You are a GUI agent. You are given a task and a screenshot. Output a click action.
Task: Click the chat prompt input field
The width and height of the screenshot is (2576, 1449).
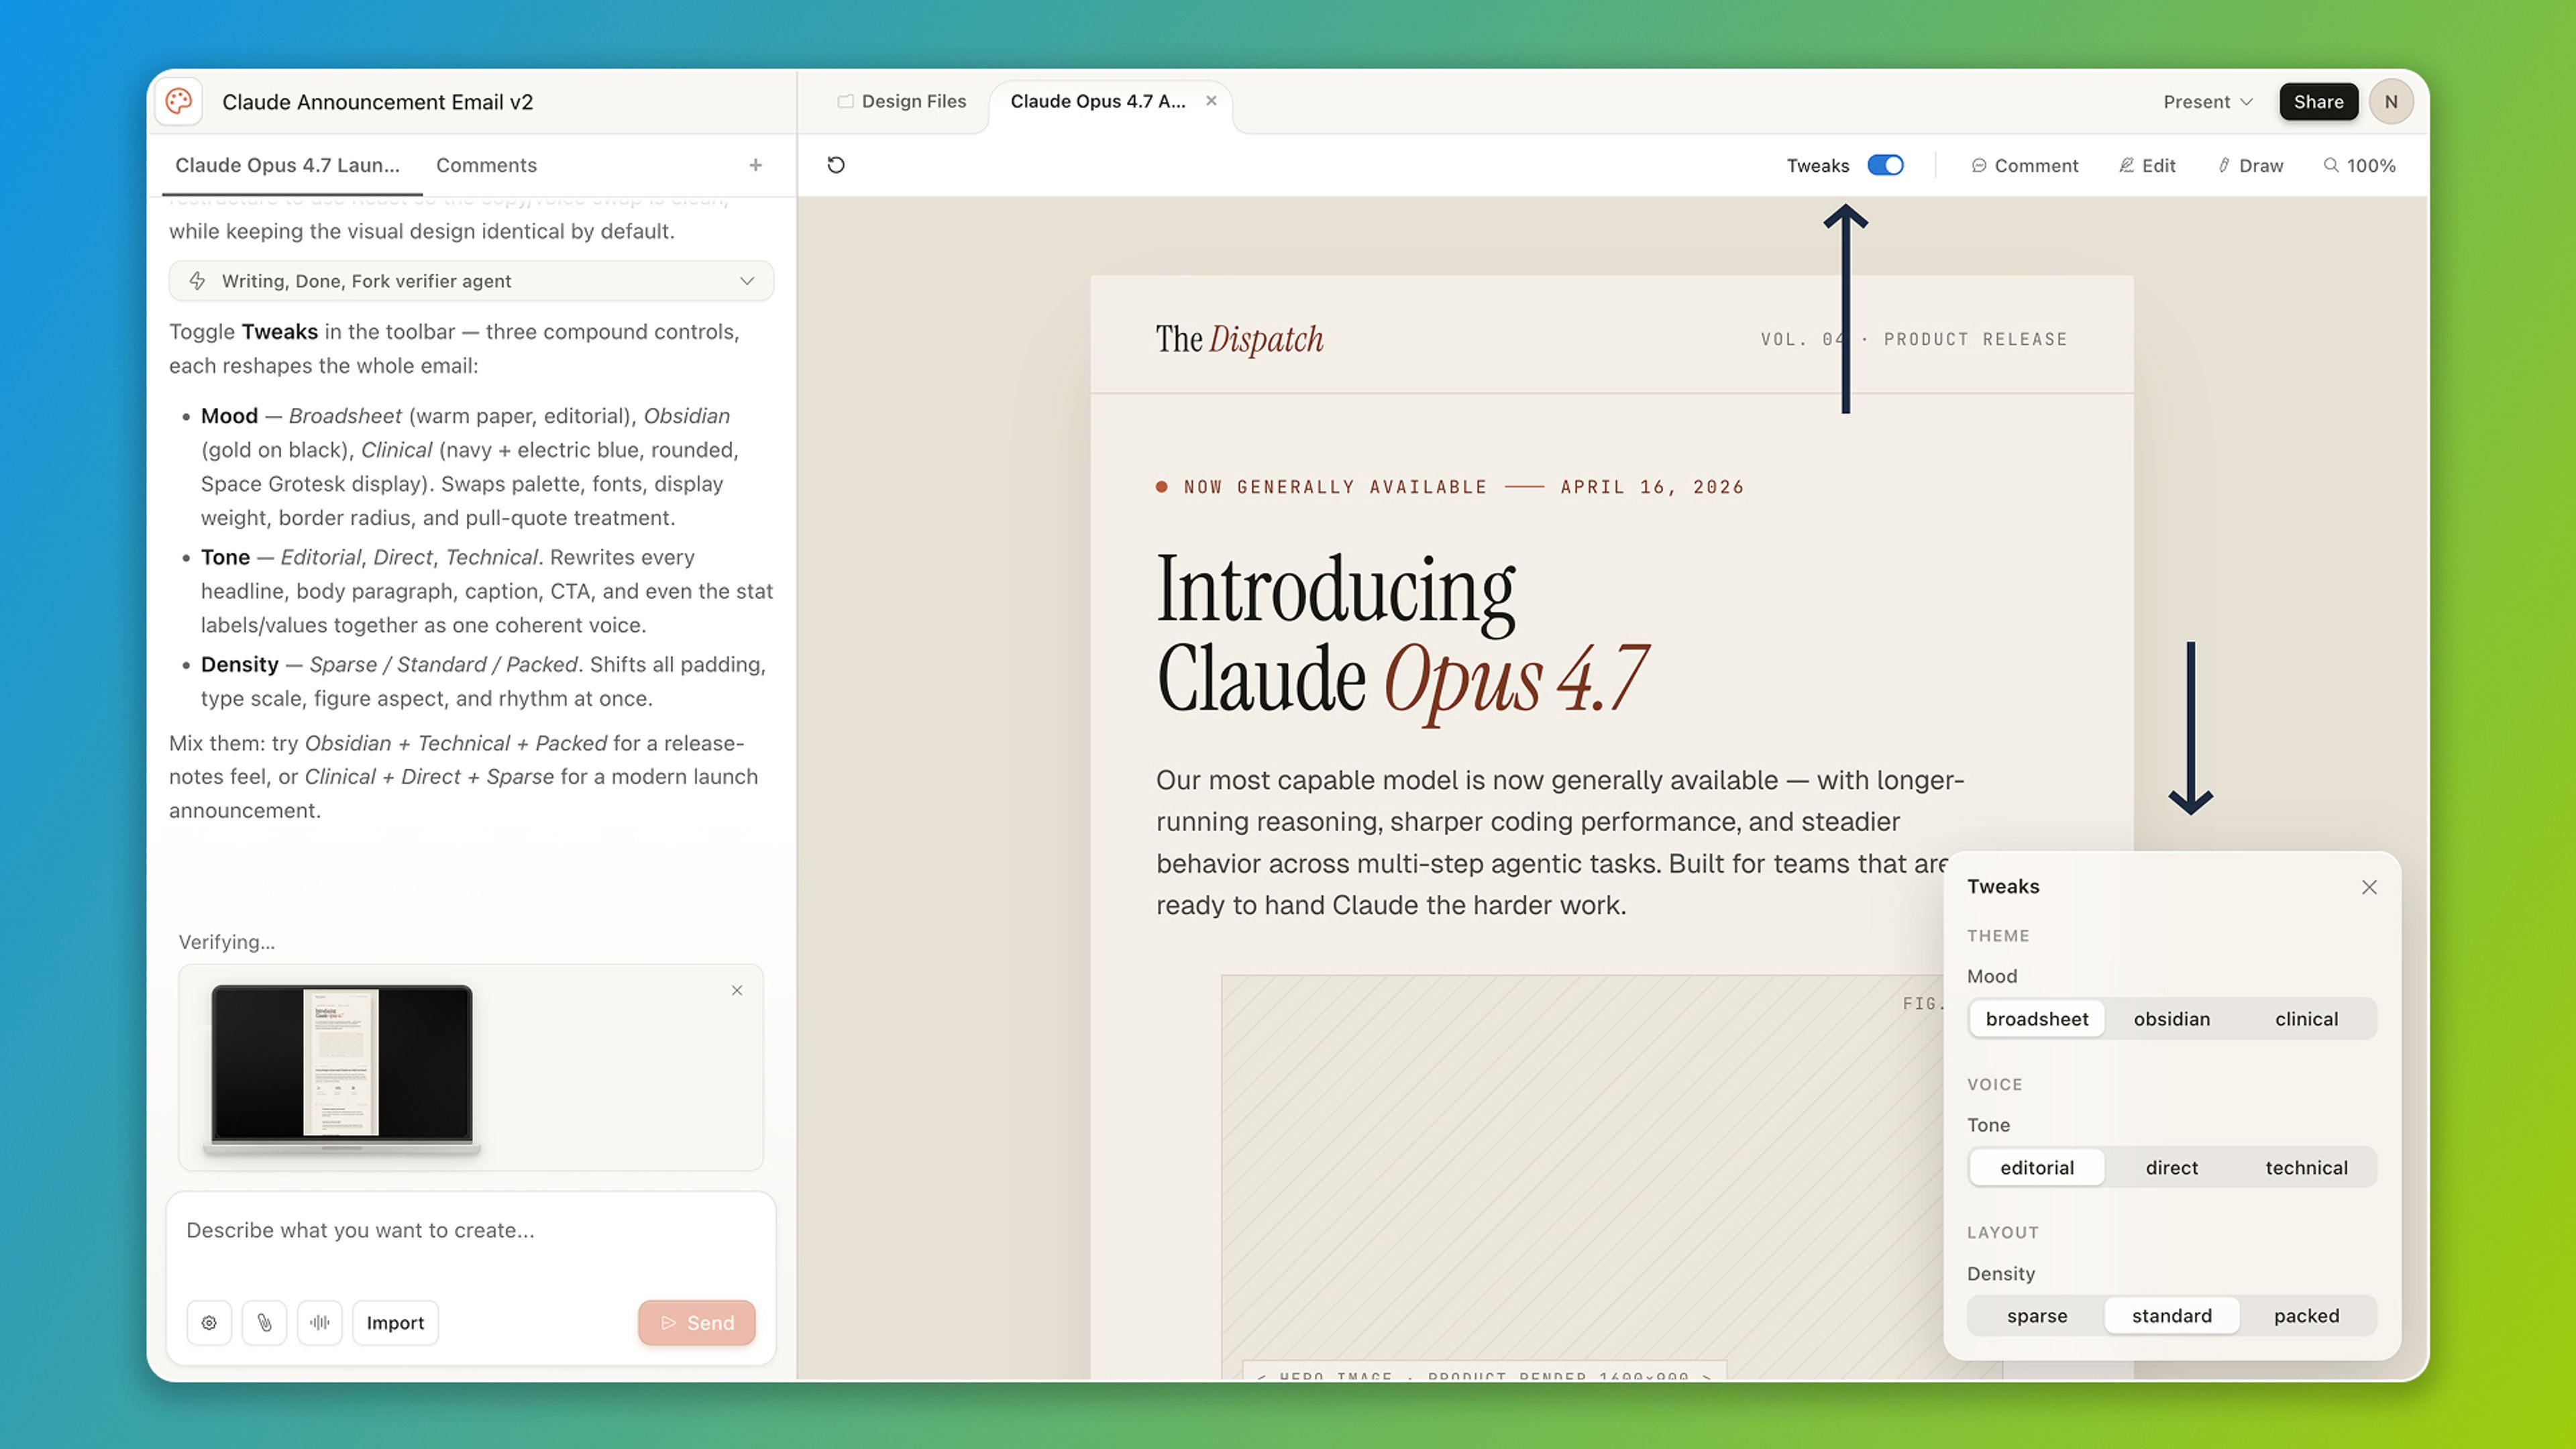(470, 1231)
